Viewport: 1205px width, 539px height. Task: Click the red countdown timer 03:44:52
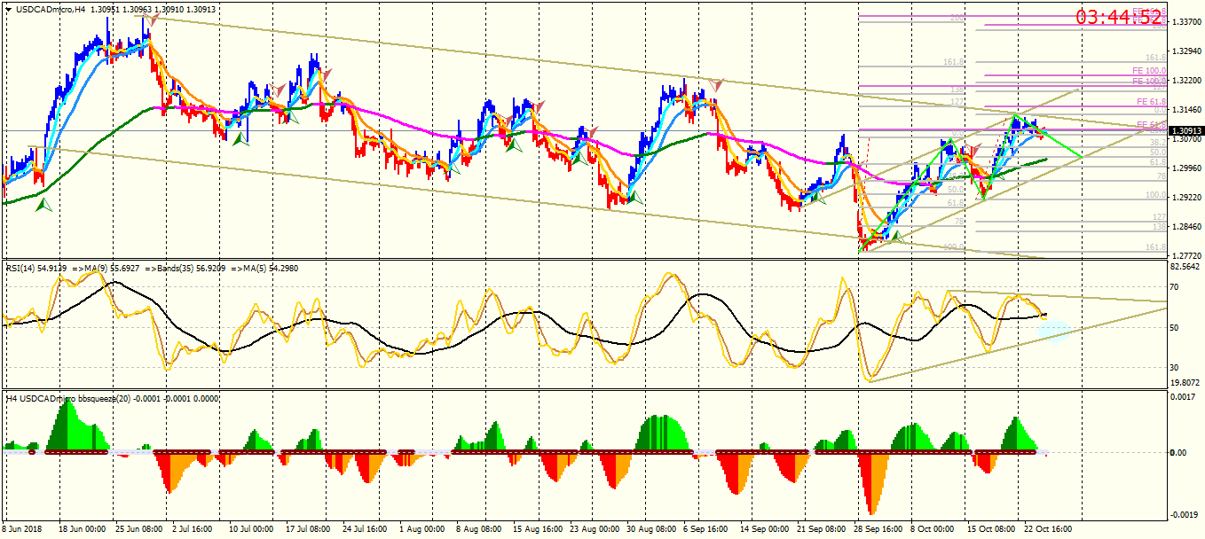click(x=1119, y=17)
